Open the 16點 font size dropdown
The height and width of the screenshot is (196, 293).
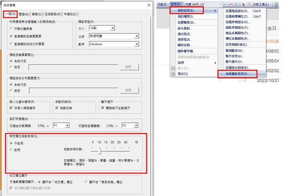coord(113,28)
